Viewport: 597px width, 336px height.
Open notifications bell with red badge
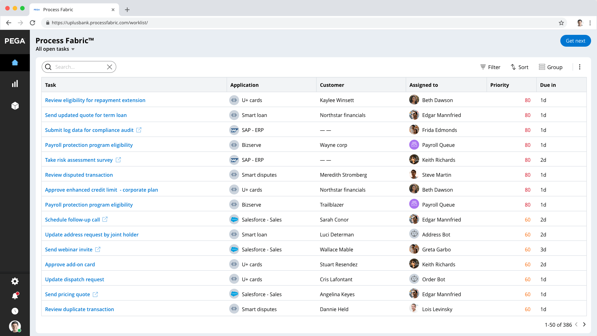[15, 296]
